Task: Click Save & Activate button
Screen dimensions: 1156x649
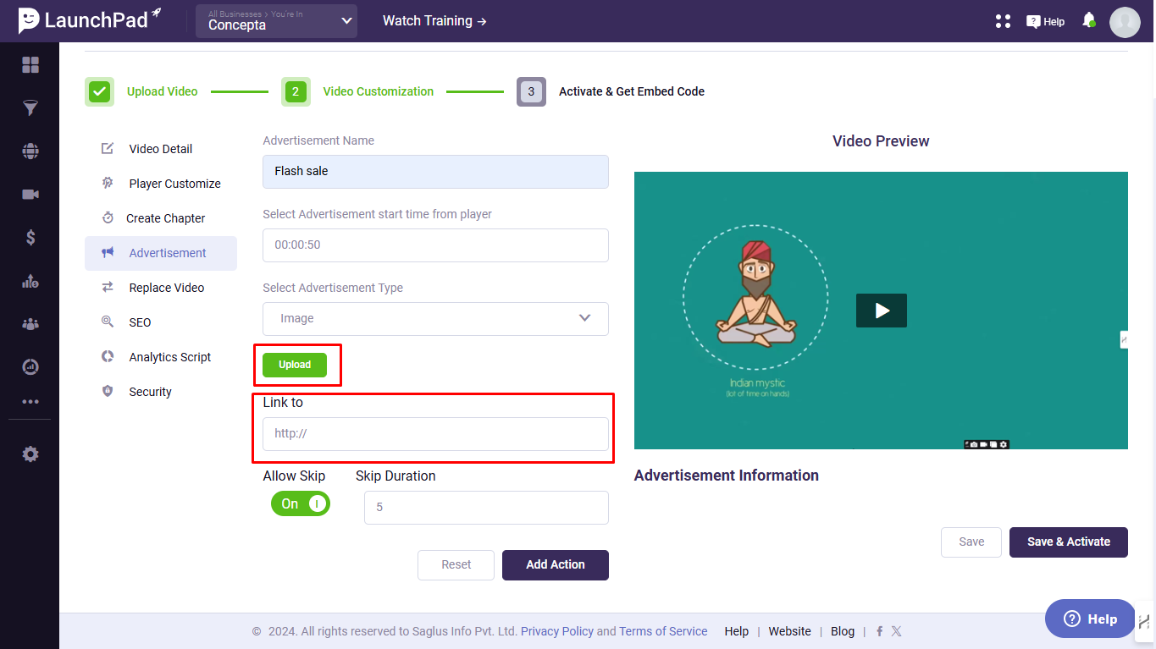Action: [x=1069, y=542]
